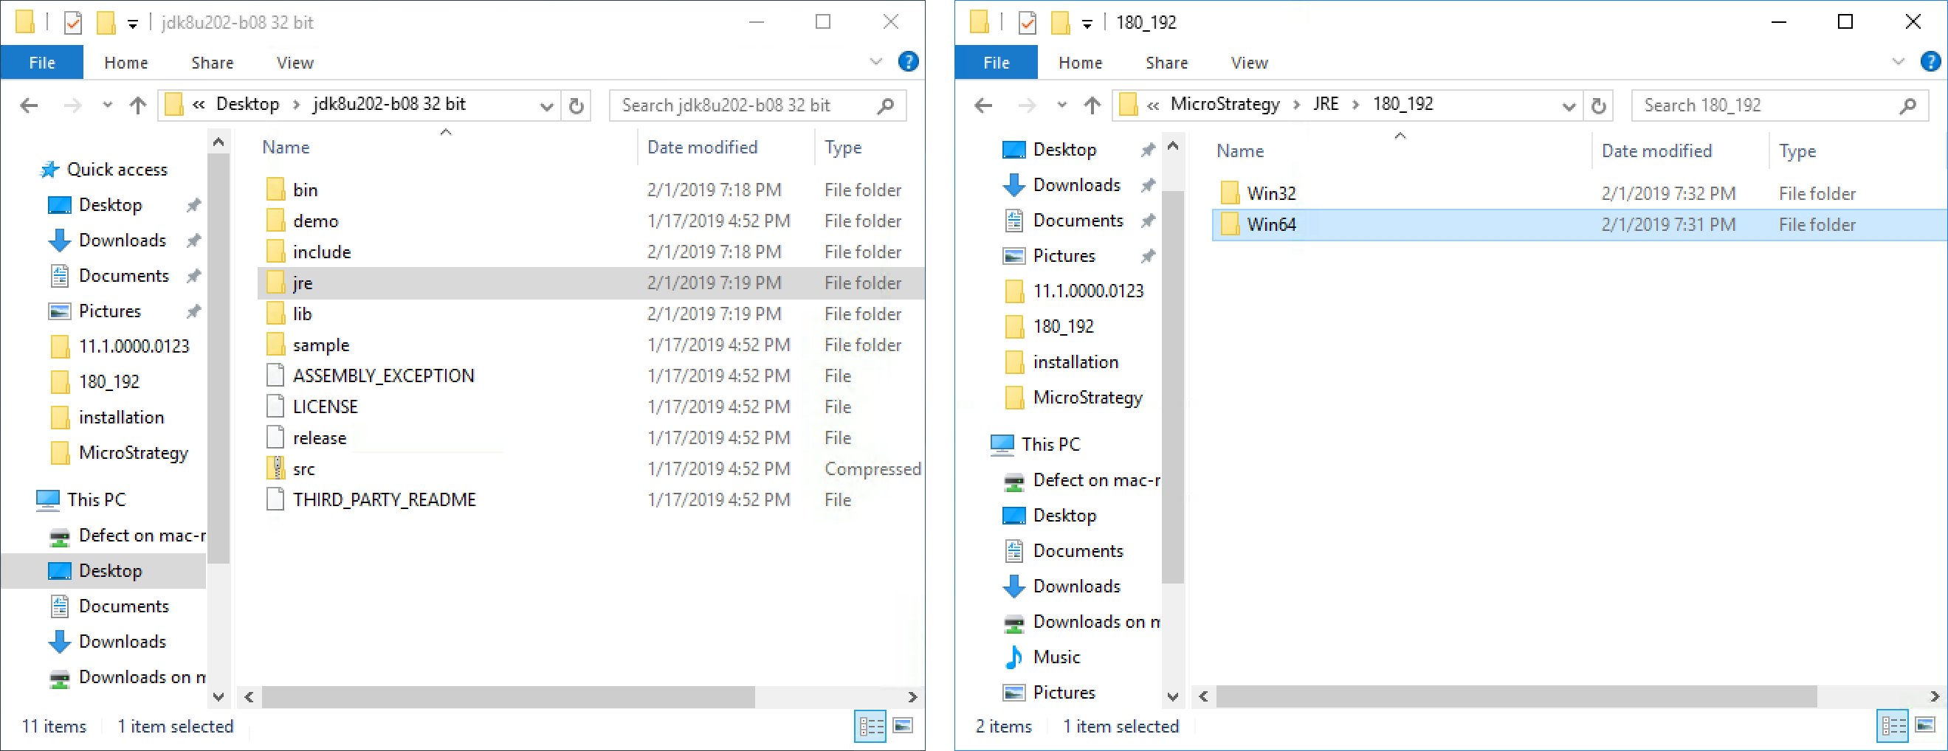Open the recent locations dropdown in the jdk8u202 window
1948x751 pixels.
tap(107, 105)
